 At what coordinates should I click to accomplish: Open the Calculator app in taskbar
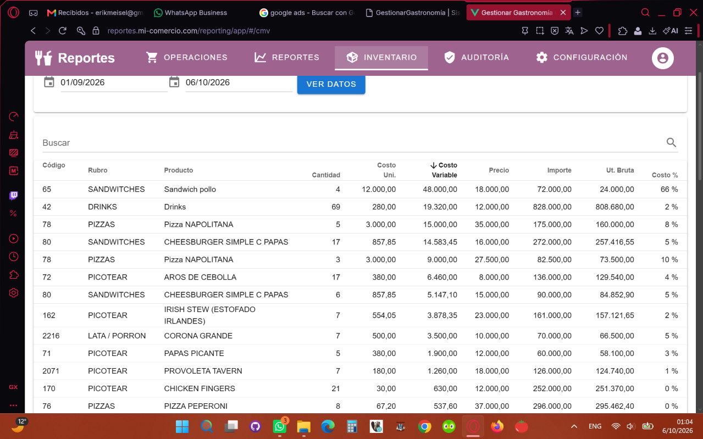click(352, 426)
